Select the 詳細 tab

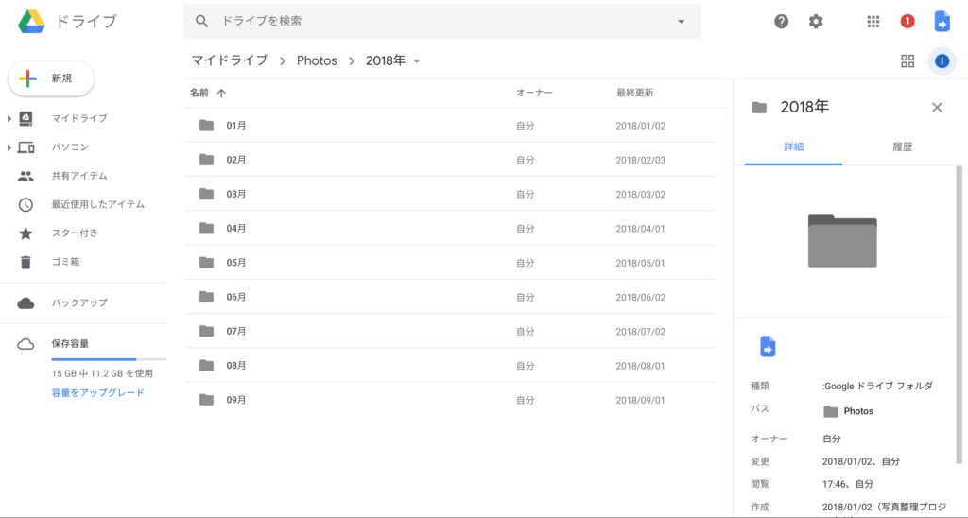coord(793,147)
